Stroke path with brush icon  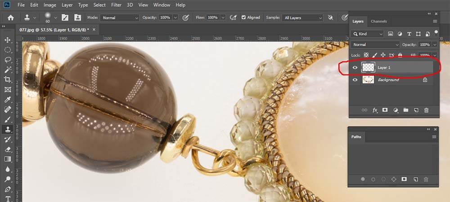pos(373,180)
